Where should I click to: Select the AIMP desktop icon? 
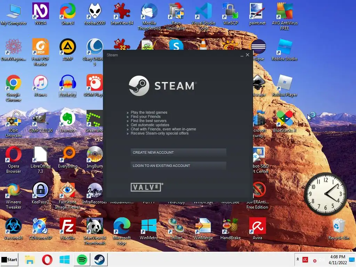click(68, 50)
